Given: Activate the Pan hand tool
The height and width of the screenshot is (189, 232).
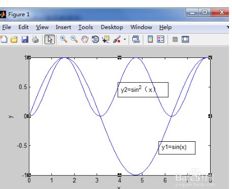Looking at the screenshot, I should point(84,39).
